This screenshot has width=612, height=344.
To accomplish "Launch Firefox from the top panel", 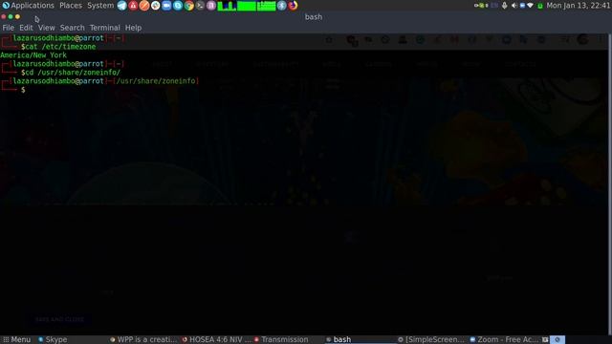I will click(x=294, y=6).
